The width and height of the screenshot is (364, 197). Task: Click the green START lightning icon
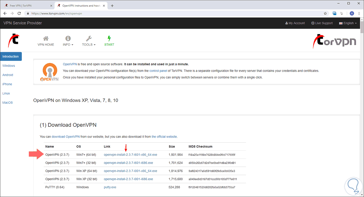[109, 38]
